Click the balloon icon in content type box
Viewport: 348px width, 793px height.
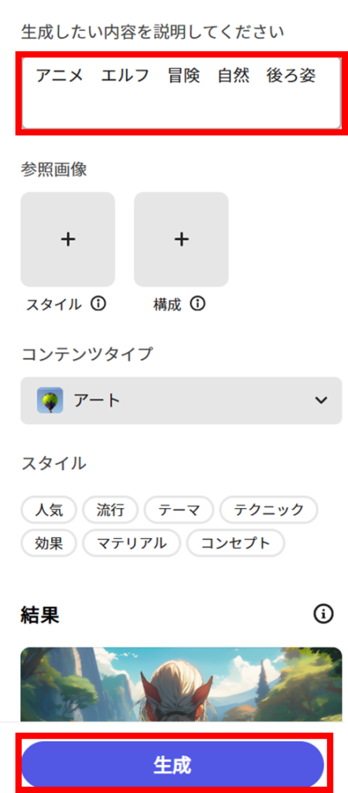pos(50,400)
